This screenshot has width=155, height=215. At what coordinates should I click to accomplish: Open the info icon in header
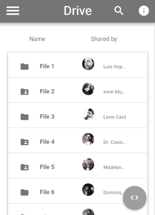tap(144, 11)
